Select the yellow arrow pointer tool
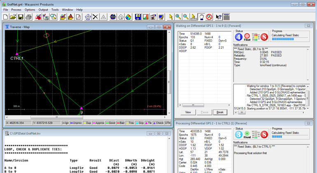This screenshot has height=173, width=317. pyautogui.click(x=171, y=17)
